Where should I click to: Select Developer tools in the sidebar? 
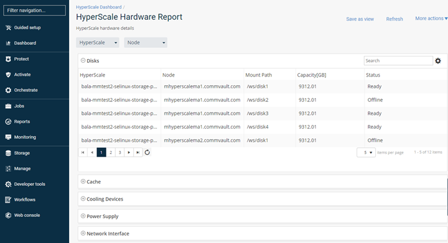click(x=30, y=184)
